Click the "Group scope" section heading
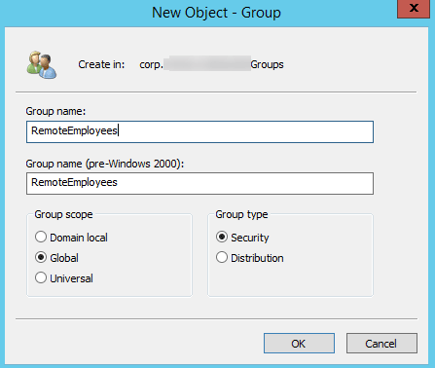 click(63, 214)
